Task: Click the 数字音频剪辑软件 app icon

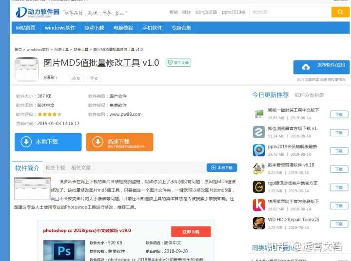Action: point(259,168)
